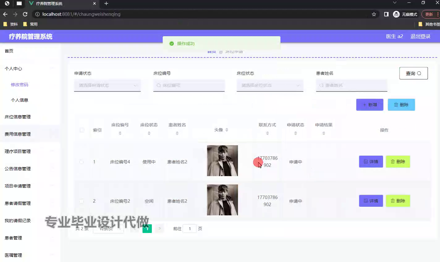The width and height of the screenshot is (440, 262).
Task: Expand the 项目申请管理 sidebar menu
Action: (x=30, y=186)
